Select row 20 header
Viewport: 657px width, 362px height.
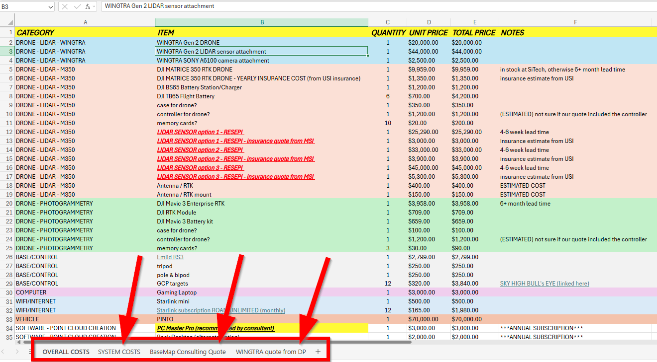(x=7, y=203)
